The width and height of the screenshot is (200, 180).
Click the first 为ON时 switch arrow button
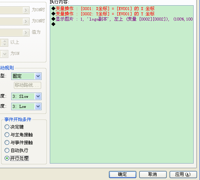pos(25,10)
